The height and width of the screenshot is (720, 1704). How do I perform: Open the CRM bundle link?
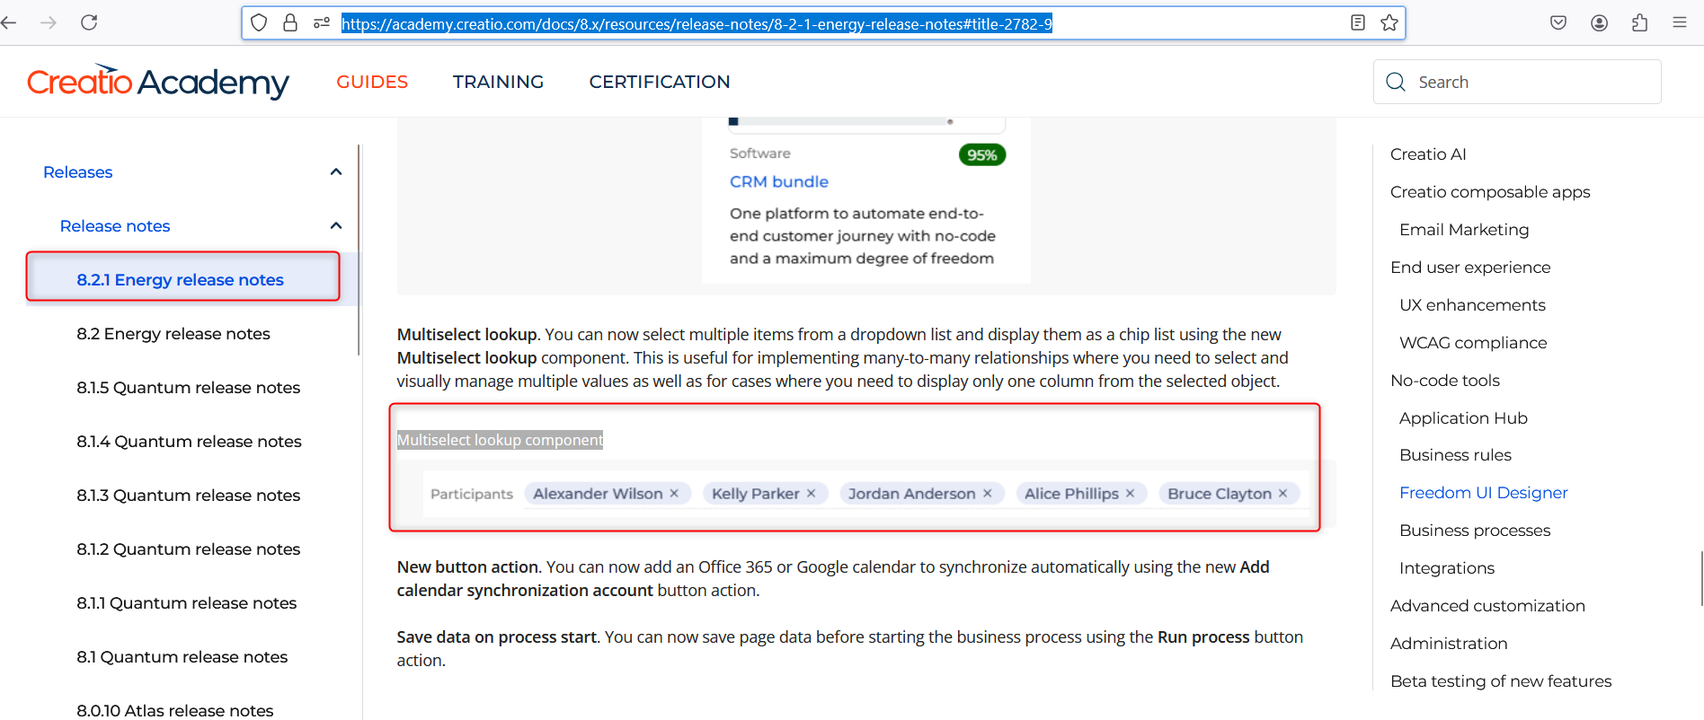tap(779, 181)
